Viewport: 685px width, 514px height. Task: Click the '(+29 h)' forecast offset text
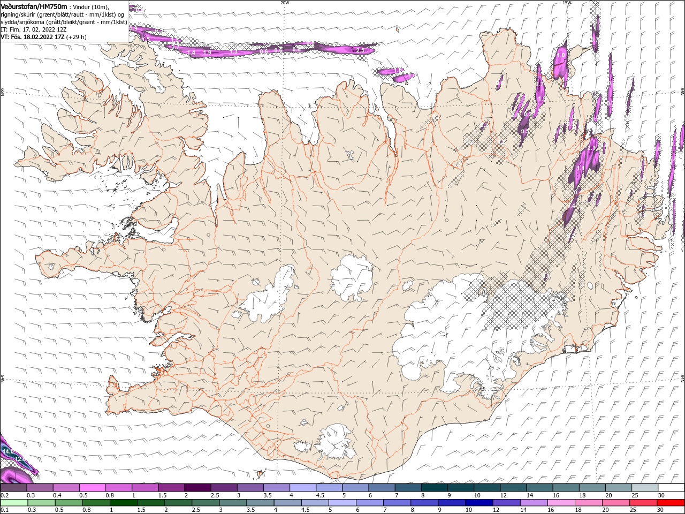77,37
